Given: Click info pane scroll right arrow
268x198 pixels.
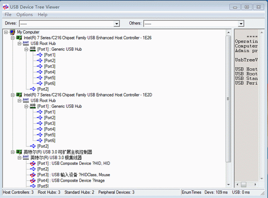Looking at the screenshot, I should pyautogui.click(x=255, y=185).
